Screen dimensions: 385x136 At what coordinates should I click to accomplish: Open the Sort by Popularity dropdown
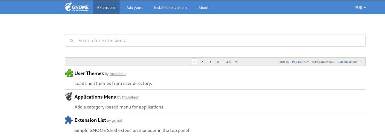click(300, 62)
